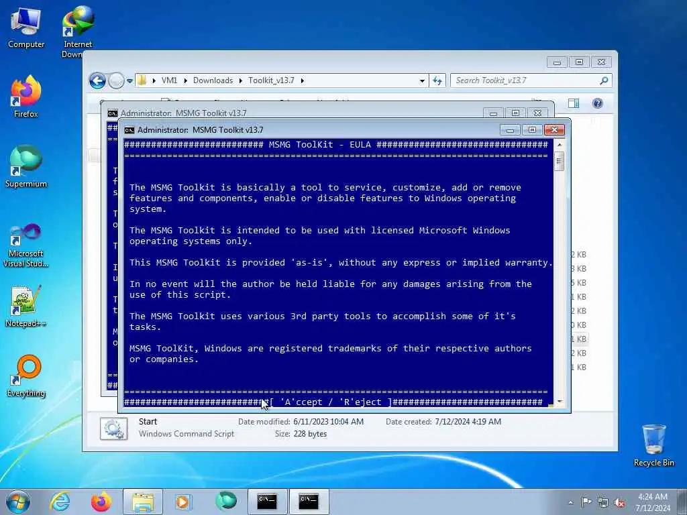Open Explorer help button
The width and height of the screenshot is (687, 515).
click(598, 103)
